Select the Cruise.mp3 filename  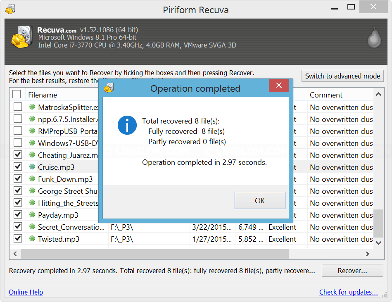point(56,167)
